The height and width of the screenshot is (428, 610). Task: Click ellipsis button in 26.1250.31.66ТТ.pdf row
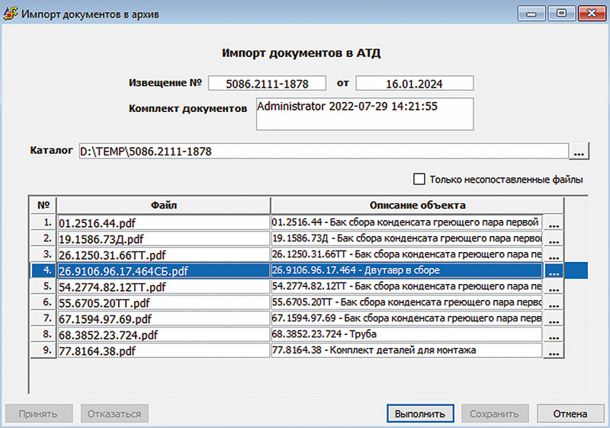pyautogui.click(x=553, y=254)
